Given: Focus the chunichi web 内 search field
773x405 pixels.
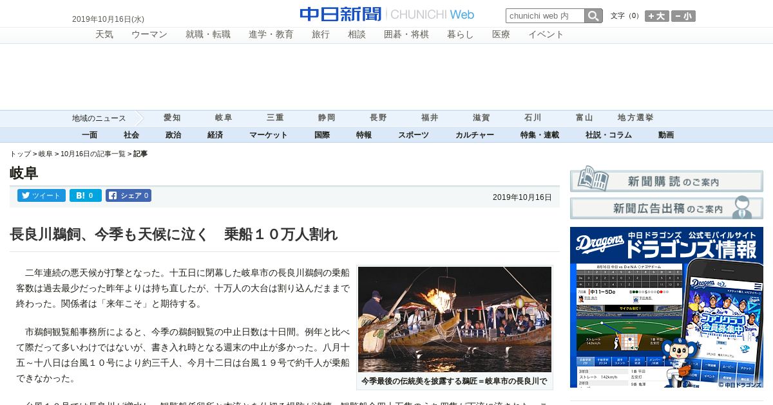Looking at the screenshot, I should (x=545, y=15).
